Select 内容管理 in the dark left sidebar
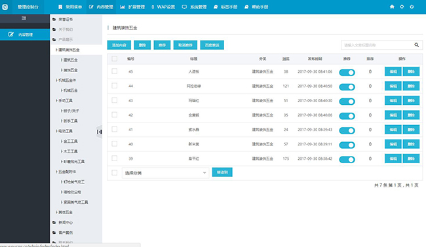Image resolution: width=426 pixels, height=247 pixels. (25, 35)
